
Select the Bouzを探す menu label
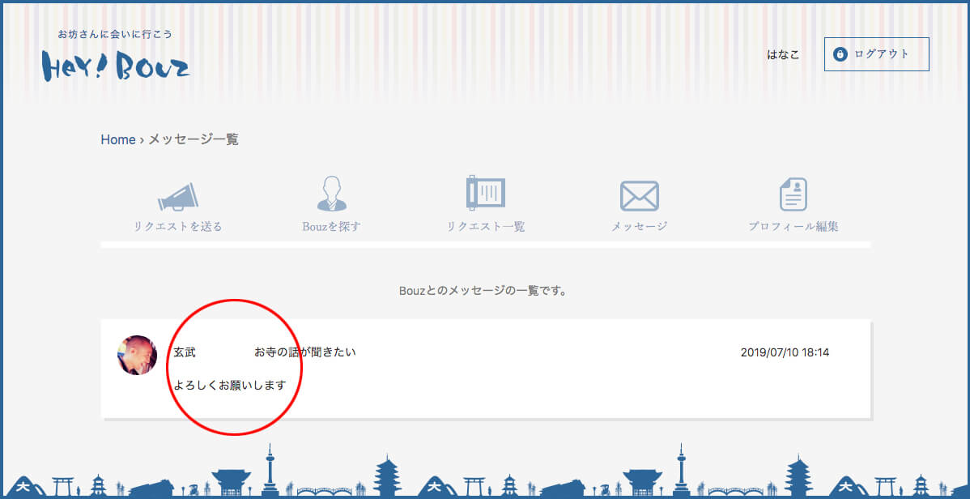pos(331,227)
